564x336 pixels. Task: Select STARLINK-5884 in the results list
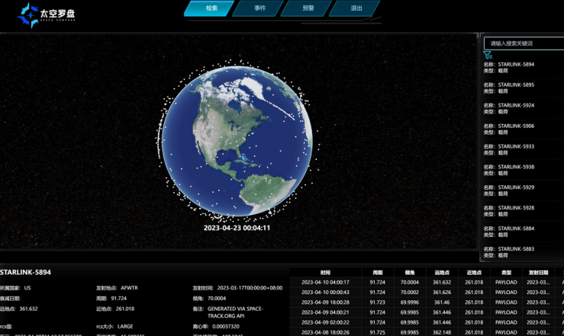coord(519,232)
